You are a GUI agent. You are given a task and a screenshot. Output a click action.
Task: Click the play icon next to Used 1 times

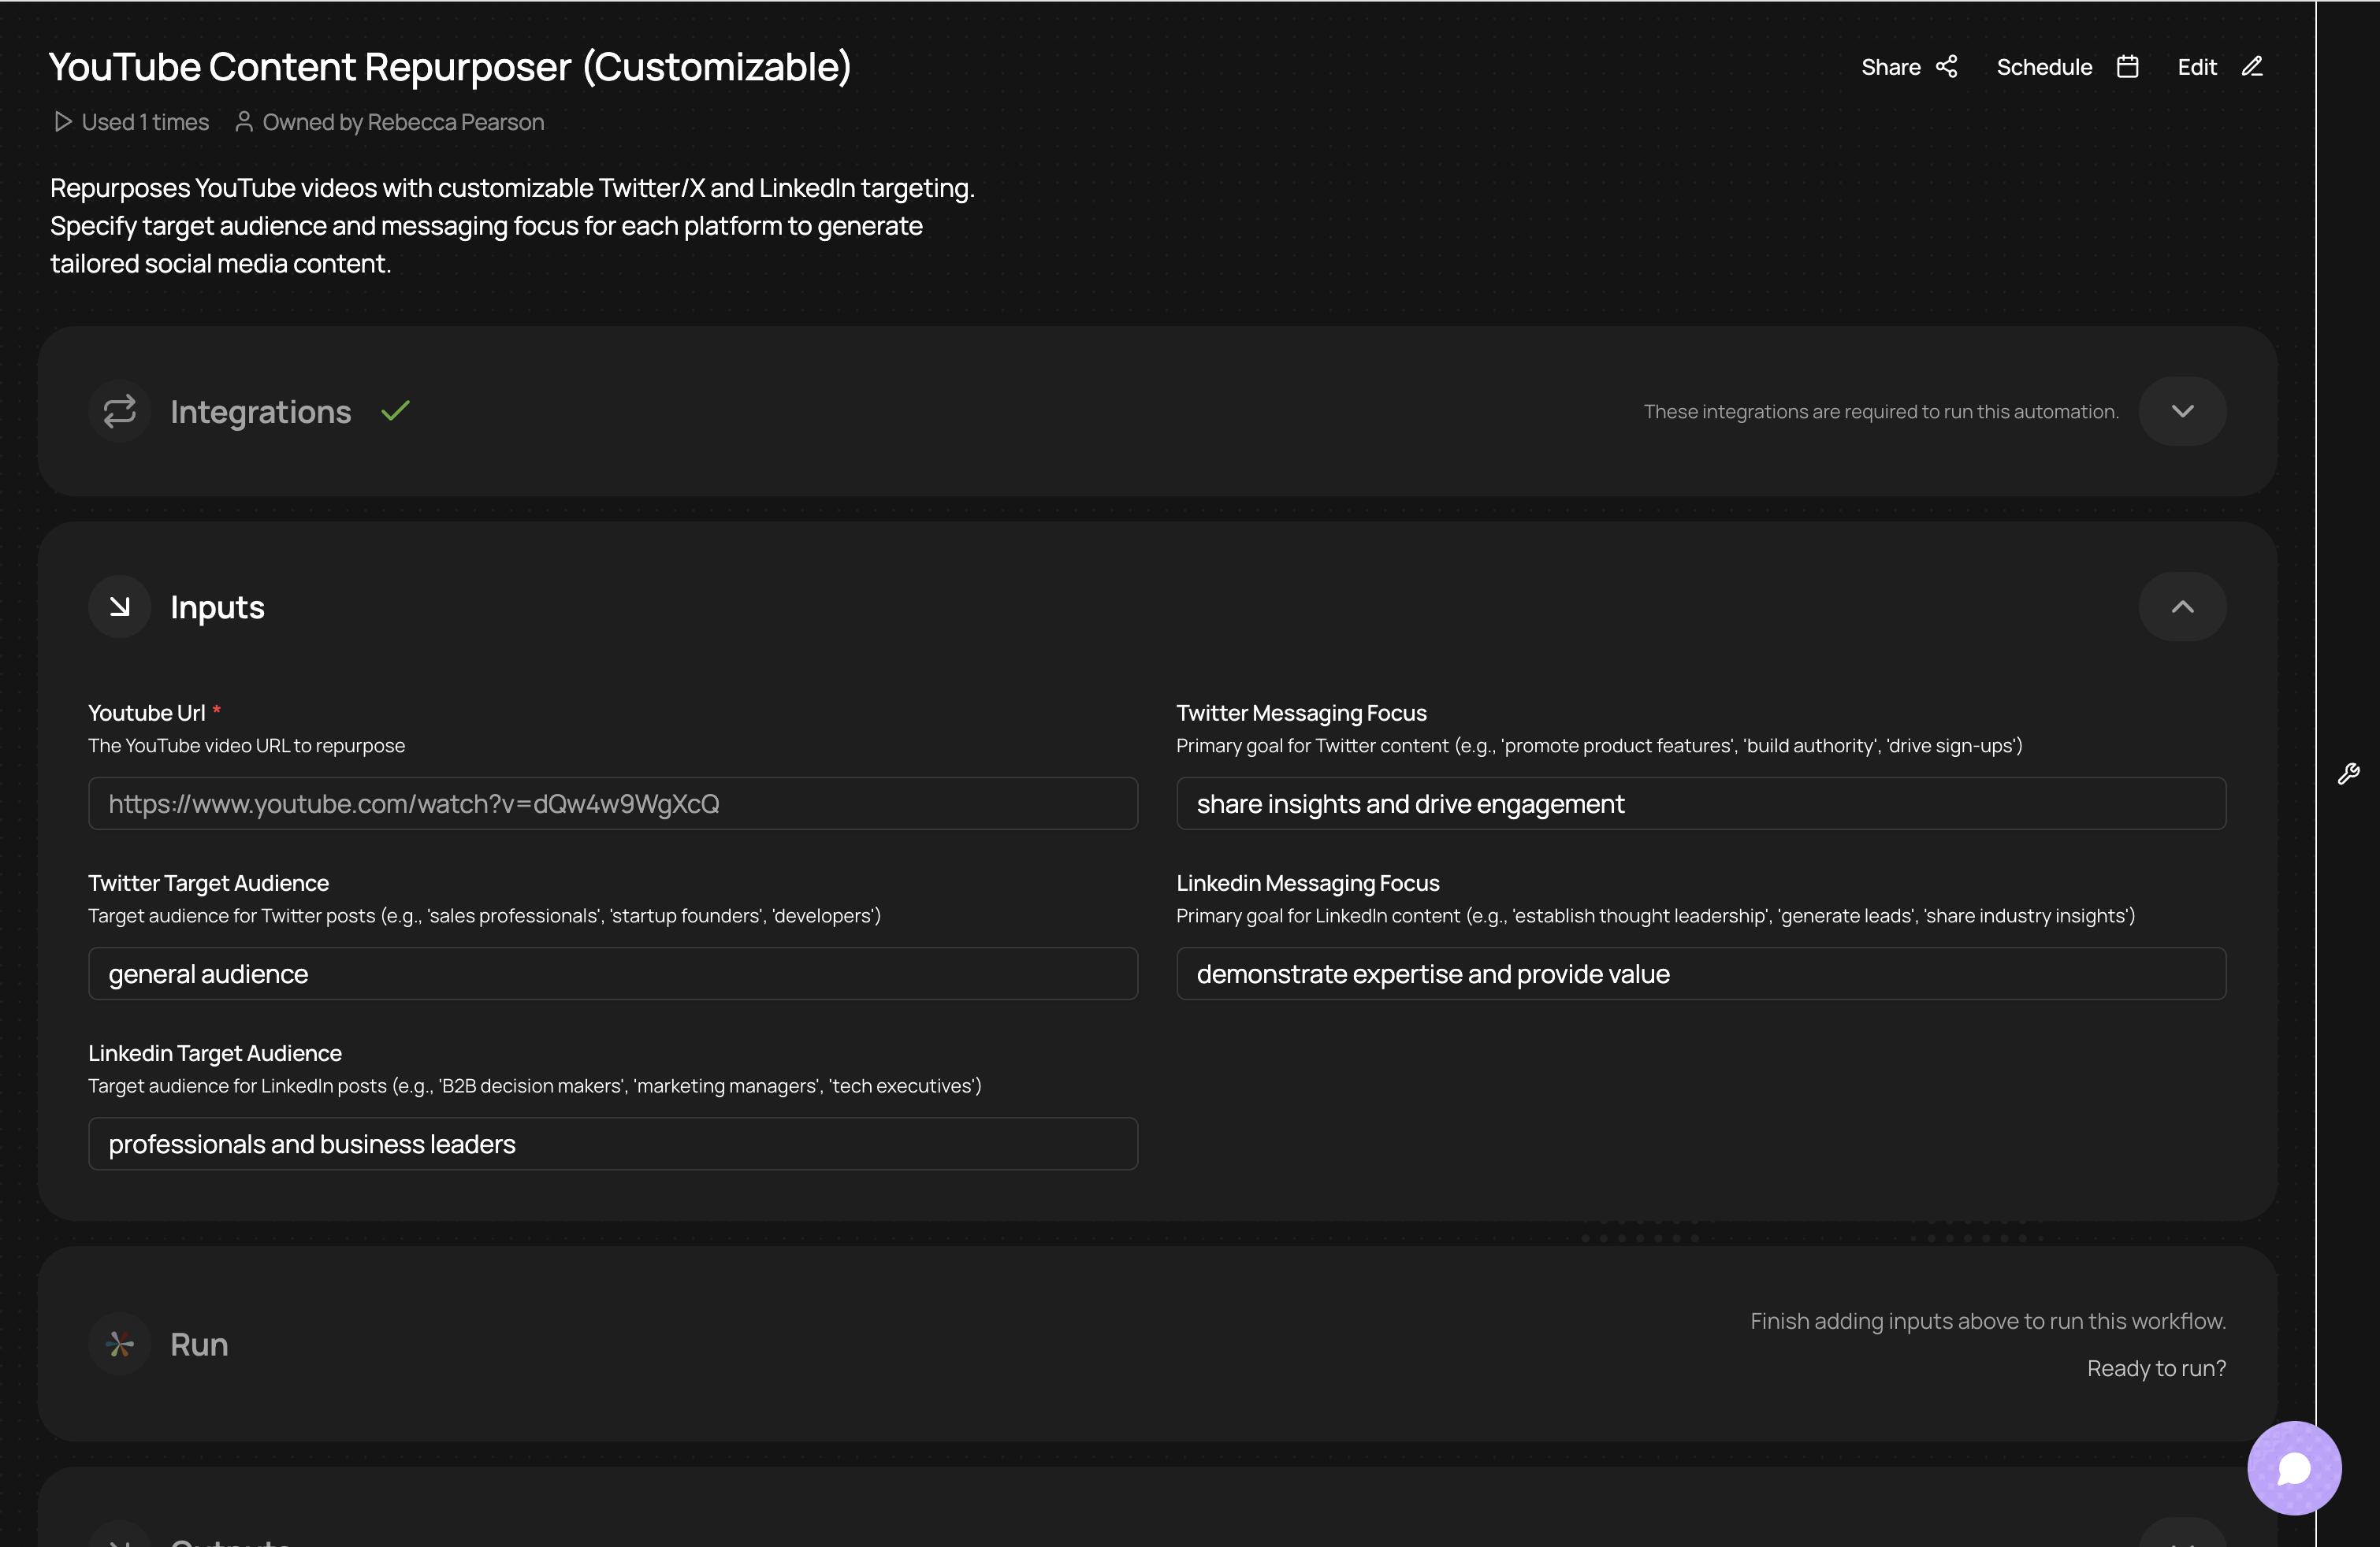pos(63,122)
